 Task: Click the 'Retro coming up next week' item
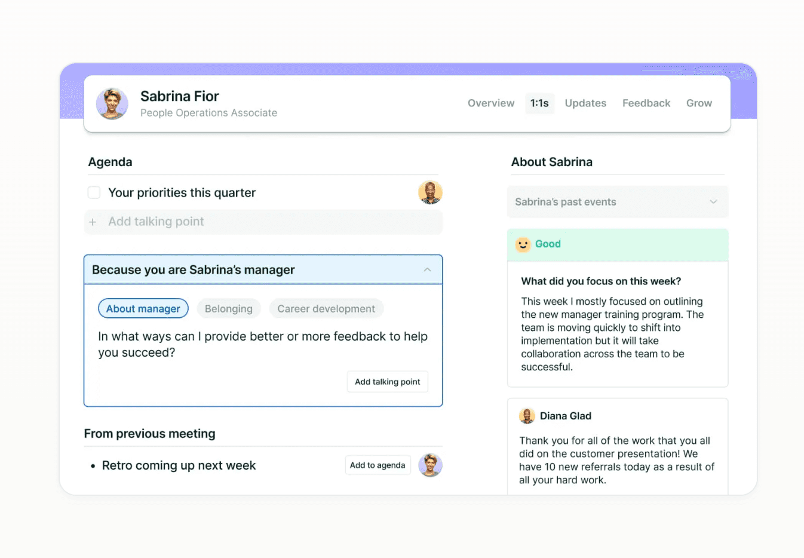(179, 465)
